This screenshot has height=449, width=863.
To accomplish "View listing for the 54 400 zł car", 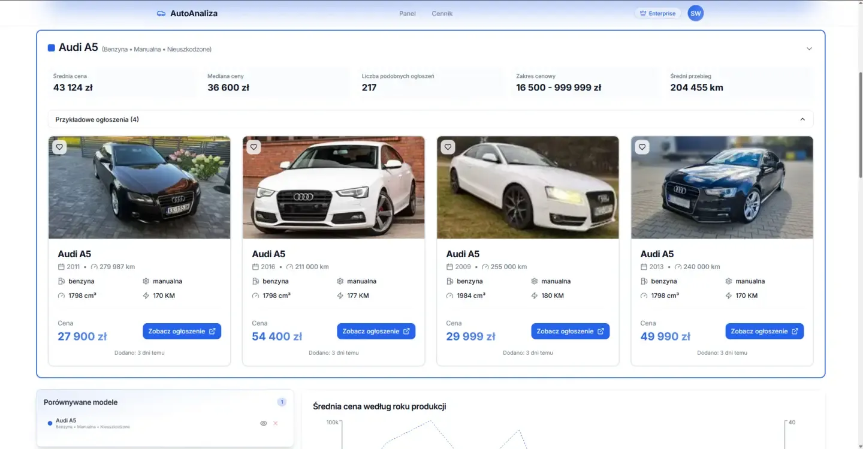I will point(376,331).
